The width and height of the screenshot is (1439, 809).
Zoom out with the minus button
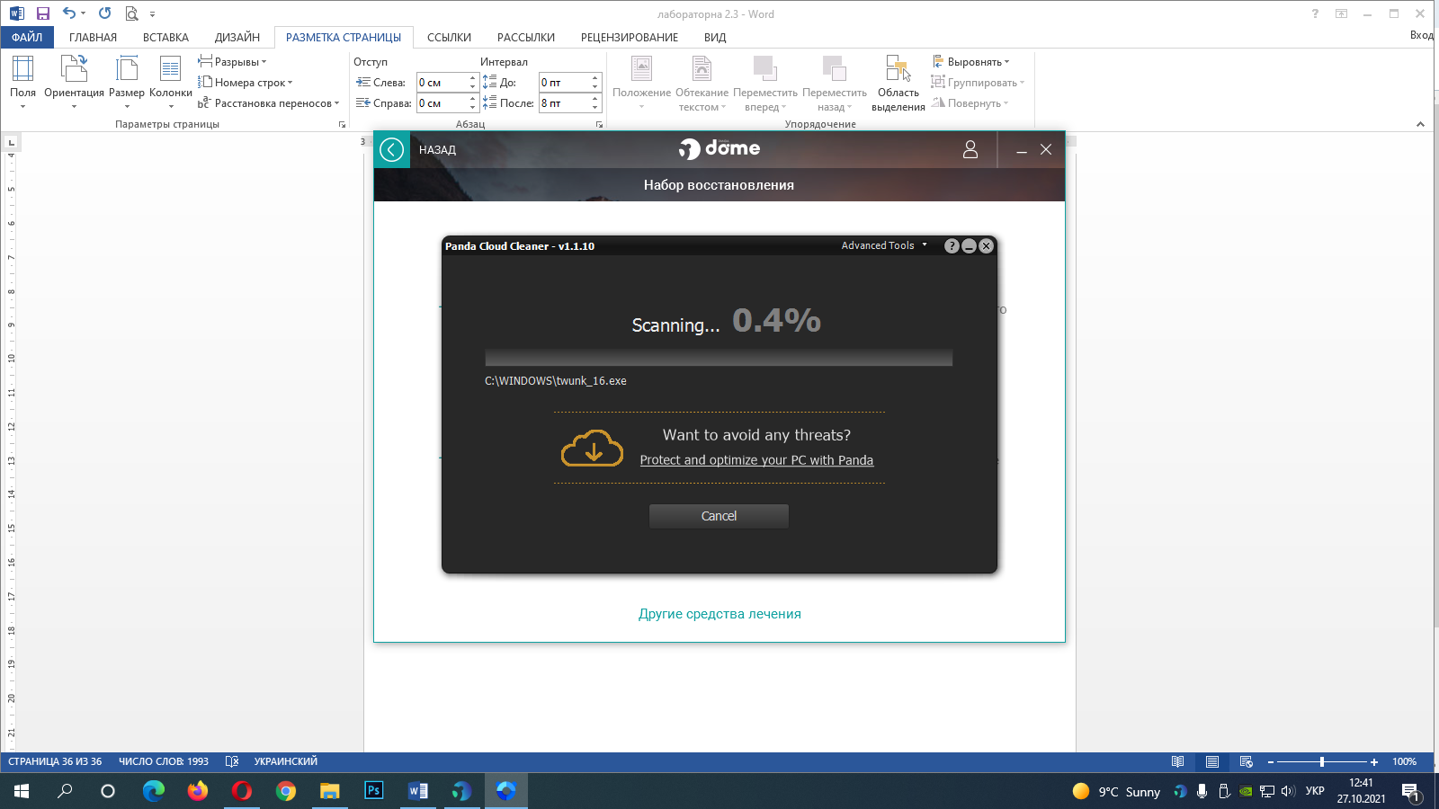tap(1270, 761)
